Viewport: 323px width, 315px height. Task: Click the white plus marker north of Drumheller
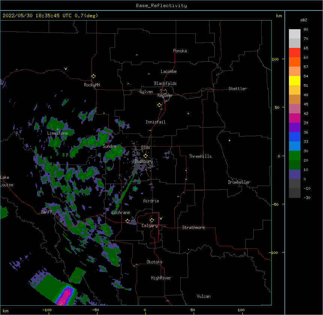click(x=229, y=140)
